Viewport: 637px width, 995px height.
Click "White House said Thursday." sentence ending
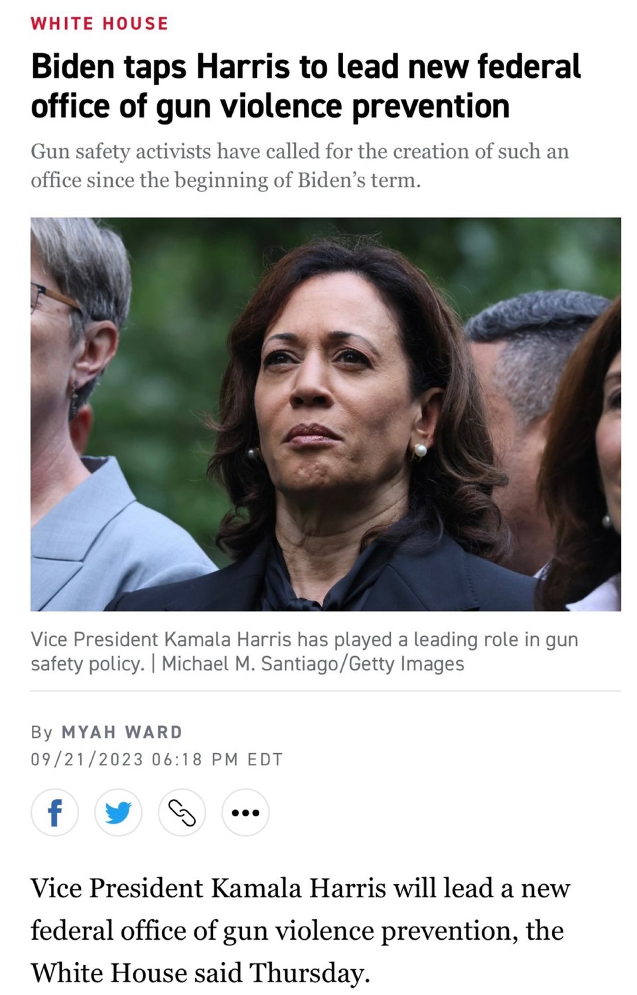coord(200,973)
